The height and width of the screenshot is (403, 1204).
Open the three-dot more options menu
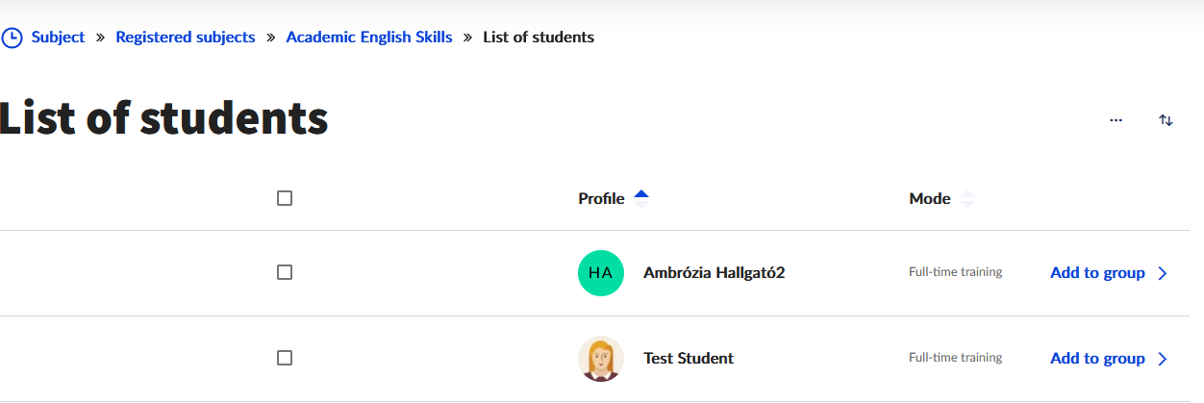coord(1116,120)
